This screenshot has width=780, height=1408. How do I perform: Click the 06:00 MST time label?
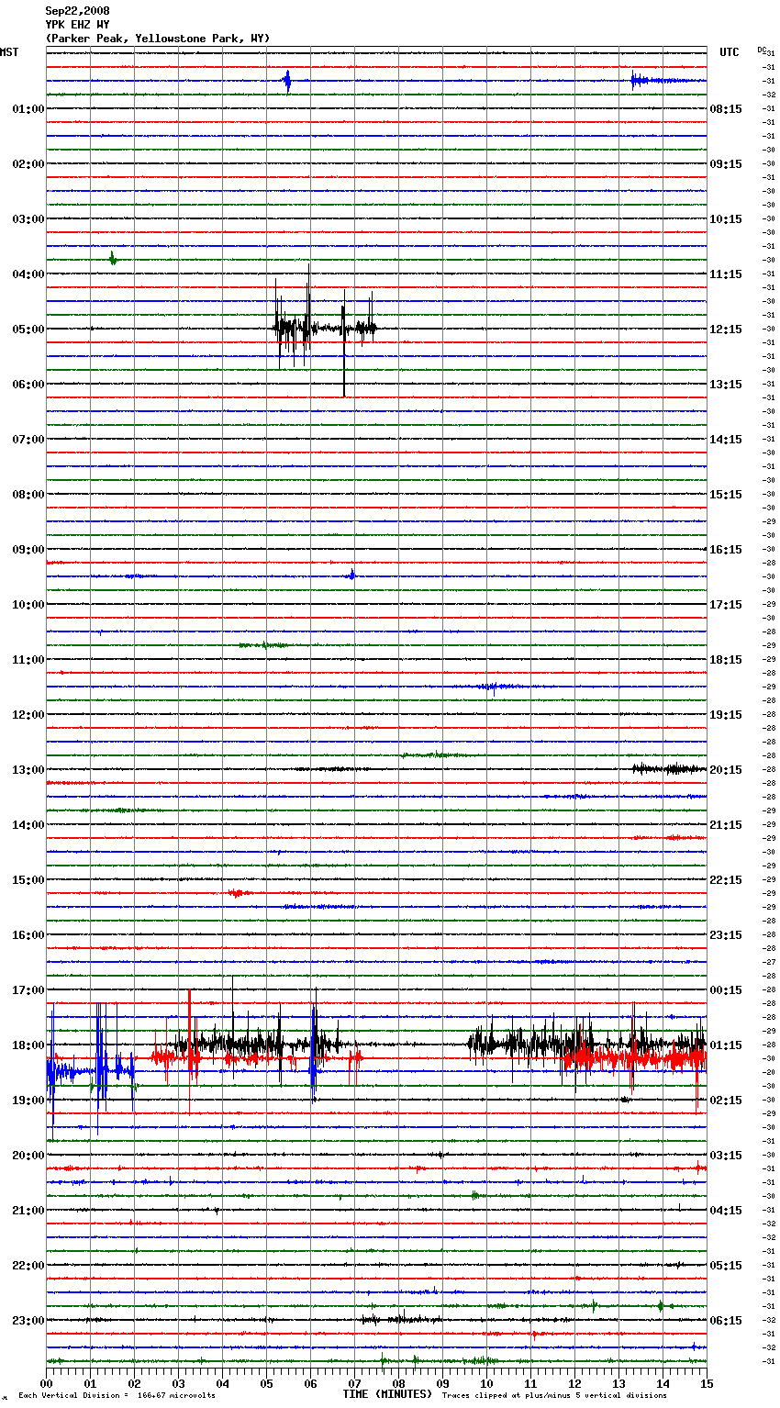(28, 385)
